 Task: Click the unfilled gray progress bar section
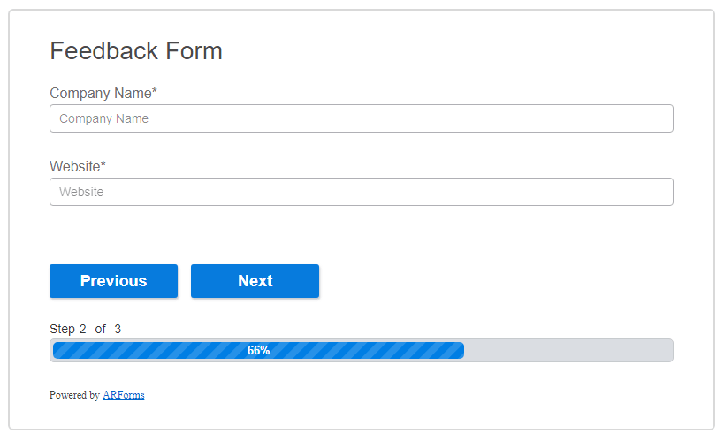coord(568,351)
